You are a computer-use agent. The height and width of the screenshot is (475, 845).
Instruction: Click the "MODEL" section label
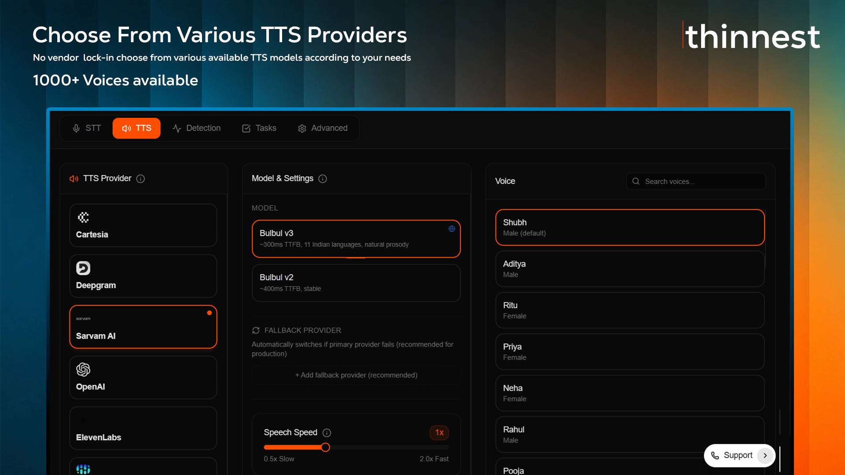(265, 208)
